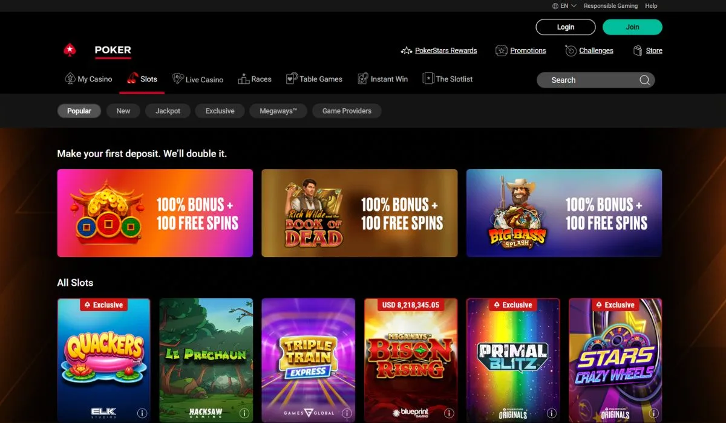
Task: Click the info icon on Bison Rising
Action: pos(449,413)
